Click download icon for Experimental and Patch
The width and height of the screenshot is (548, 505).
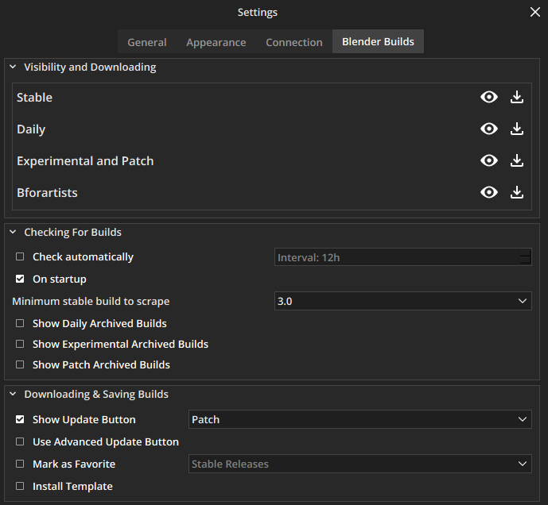click(517, 160)
